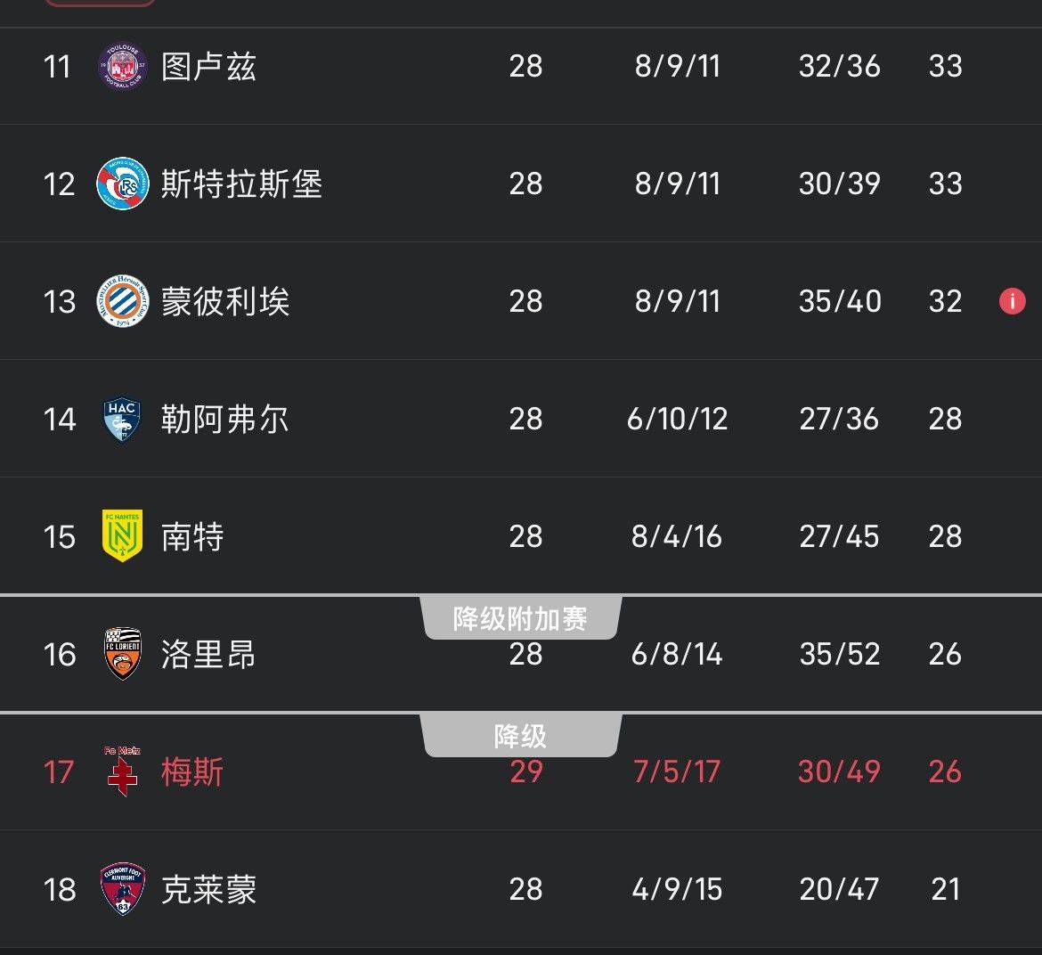Open the Toulouse club crest
Viewport: 1042px width, 955px height.
(x=122, y=67)
